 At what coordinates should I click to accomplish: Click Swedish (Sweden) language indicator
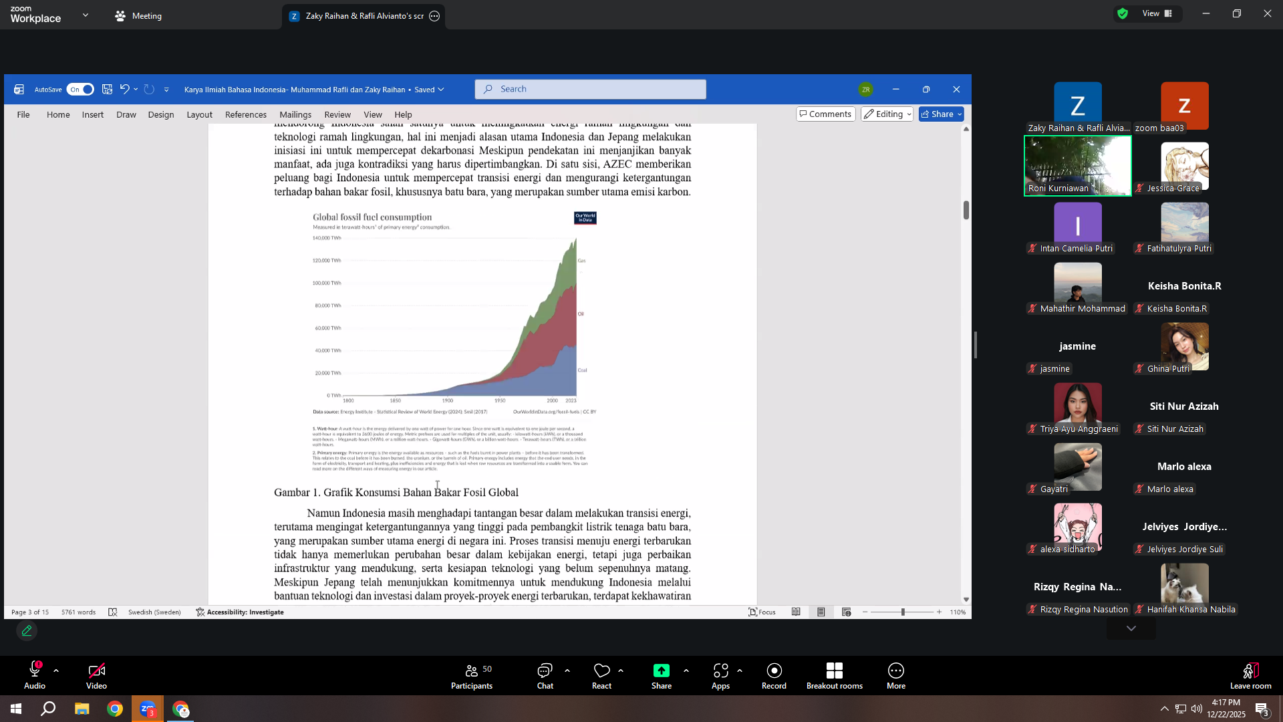tap(154, 612)
